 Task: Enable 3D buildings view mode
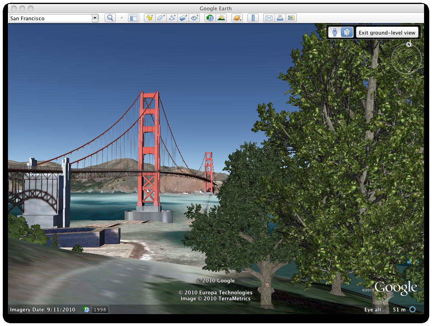(x=346, y=32)
